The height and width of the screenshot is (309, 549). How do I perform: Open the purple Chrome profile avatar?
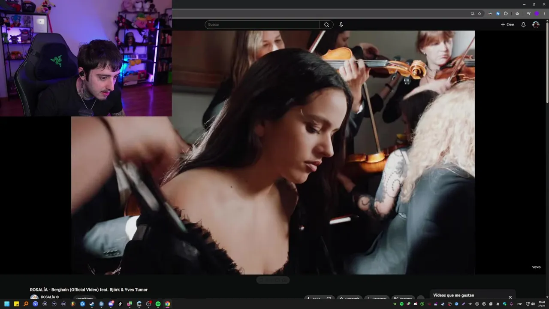[537, 13]
